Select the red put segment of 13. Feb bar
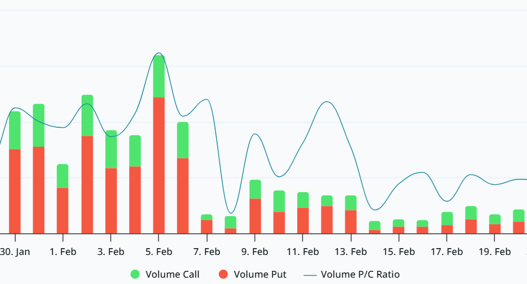 351,221
